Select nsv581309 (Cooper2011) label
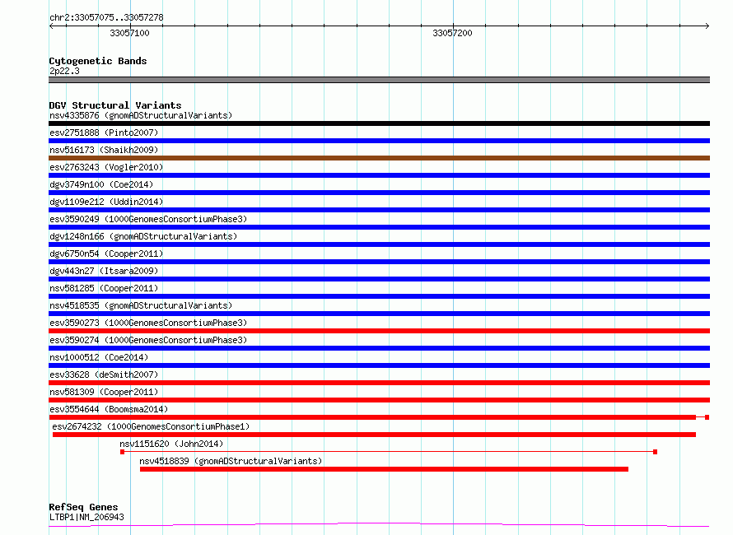This screenshot has height=535, width=733. coord(104,392)
